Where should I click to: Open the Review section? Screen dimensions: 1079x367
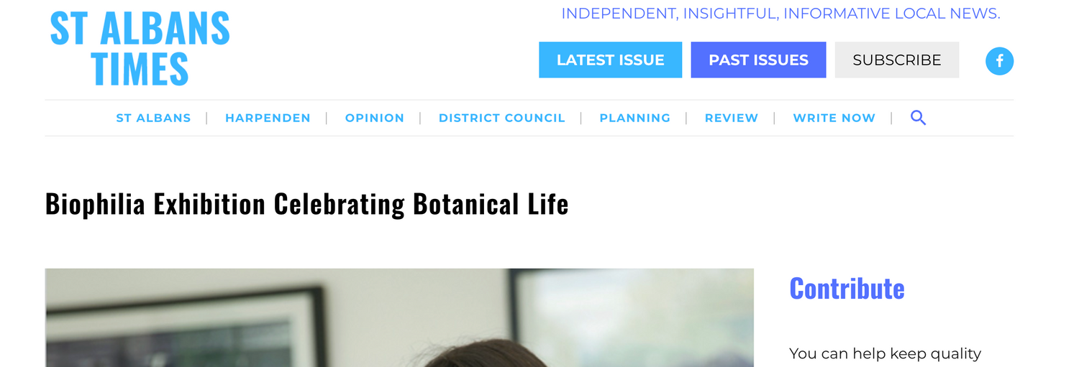(x=731, y=119)
